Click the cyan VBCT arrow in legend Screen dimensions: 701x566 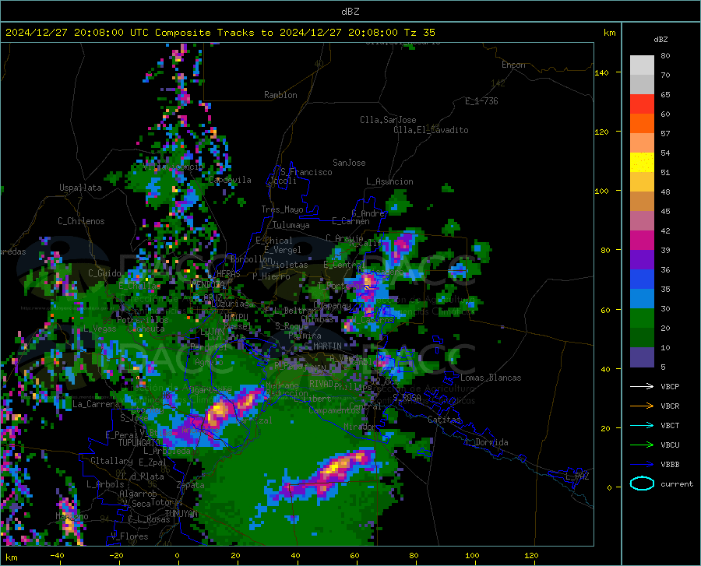click(642, 425)
